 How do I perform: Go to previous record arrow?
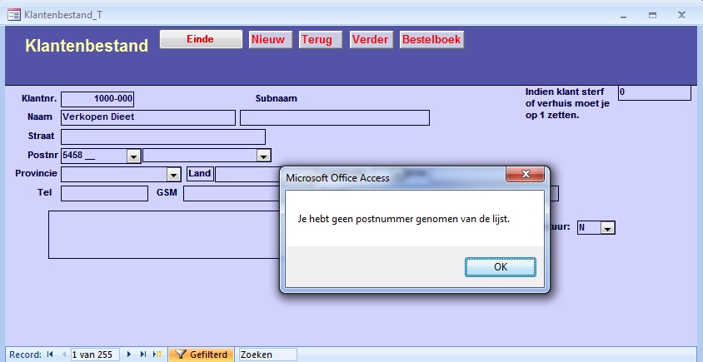[x=62, y=355]
